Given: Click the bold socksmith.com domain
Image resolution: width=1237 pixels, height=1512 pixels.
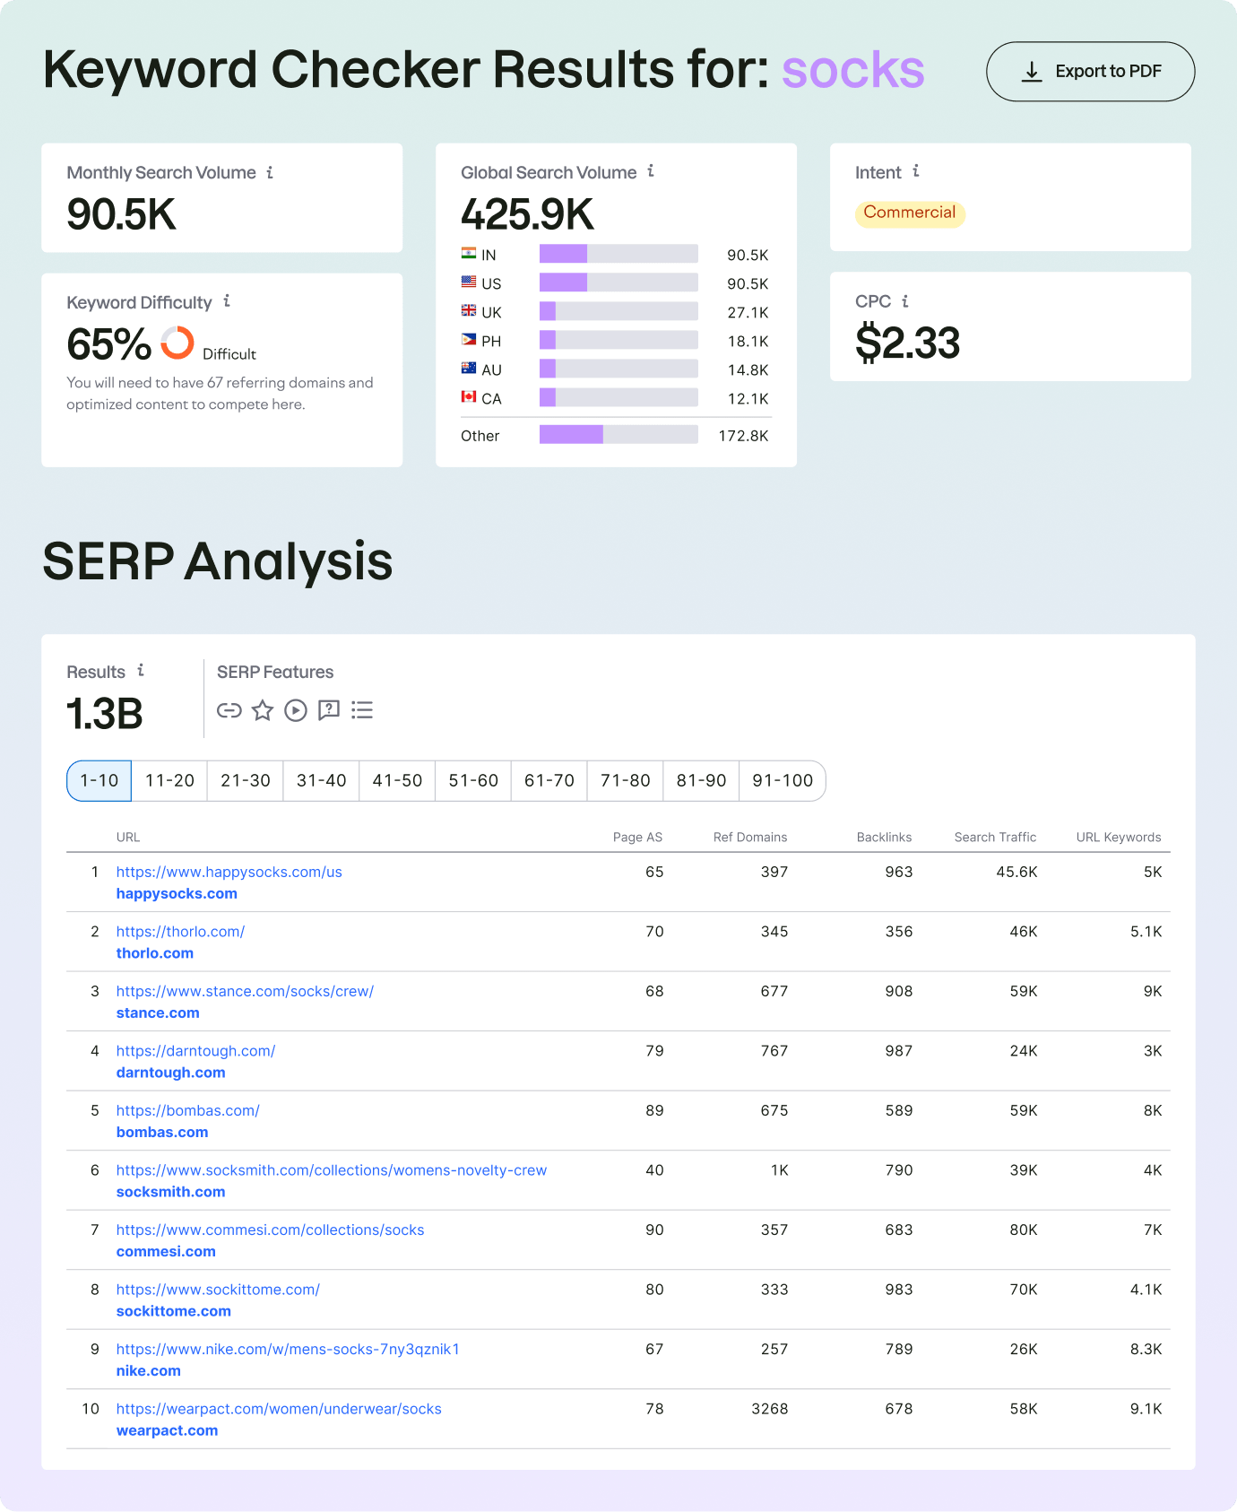Looking at the screenshot, I should point(171,1192).
